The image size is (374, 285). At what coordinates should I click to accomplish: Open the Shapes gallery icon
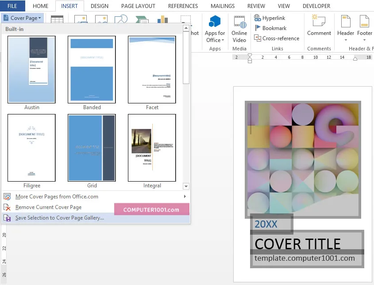click(x=120, y=20)
